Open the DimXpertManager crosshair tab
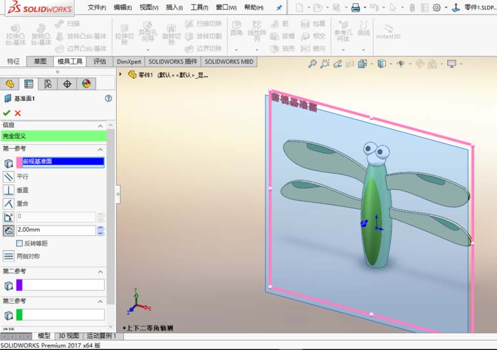 67,84
